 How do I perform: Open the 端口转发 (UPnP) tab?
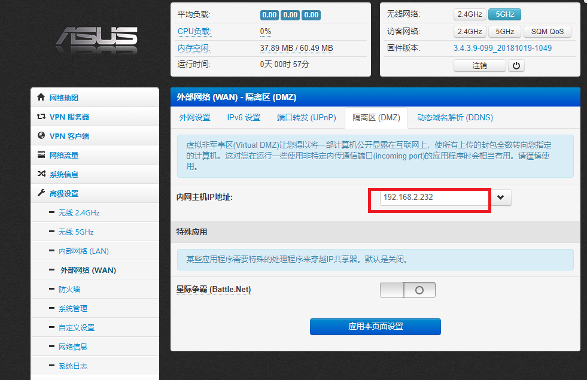(x=306, y=117)
